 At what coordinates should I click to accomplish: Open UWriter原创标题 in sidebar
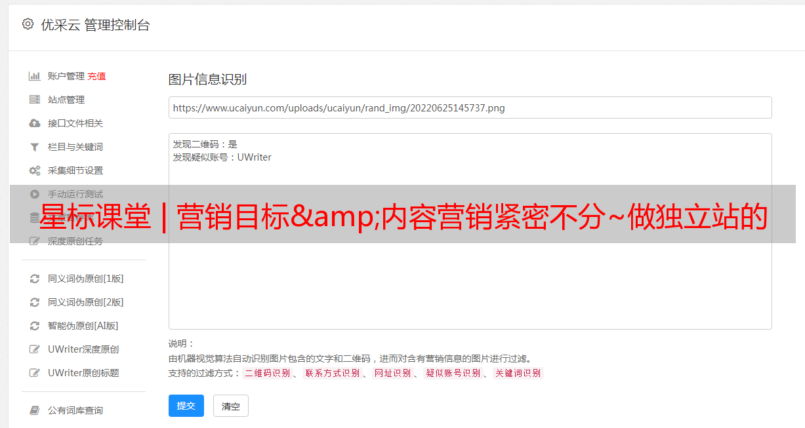point(83,373)
